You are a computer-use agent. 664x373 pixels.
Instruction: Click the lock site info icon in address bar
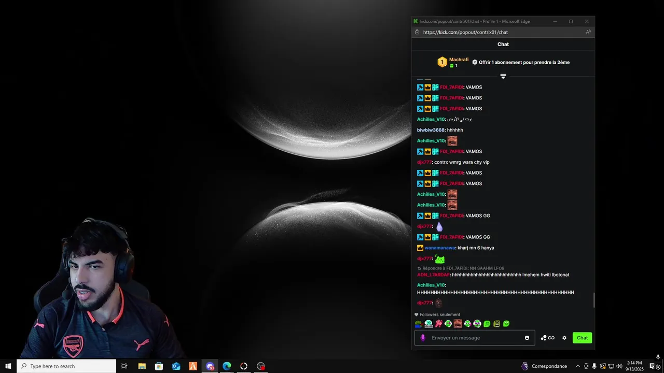[417, 32]
